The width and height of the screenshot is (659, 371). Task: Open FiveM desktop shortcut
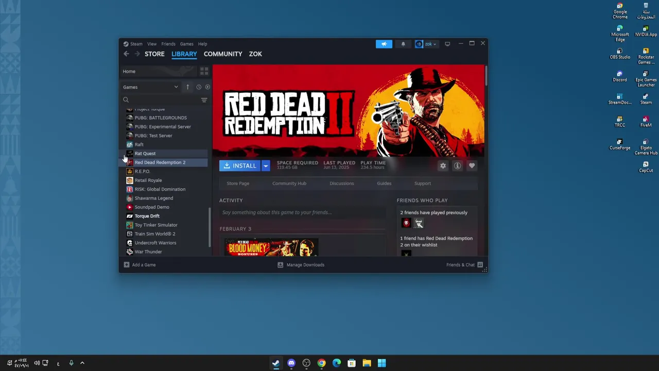click(646, 122)
